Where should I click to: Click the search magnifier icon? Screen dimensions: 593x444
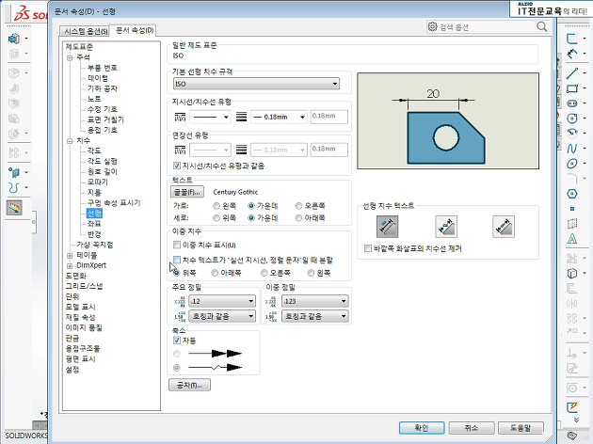(x=541, y=27)
